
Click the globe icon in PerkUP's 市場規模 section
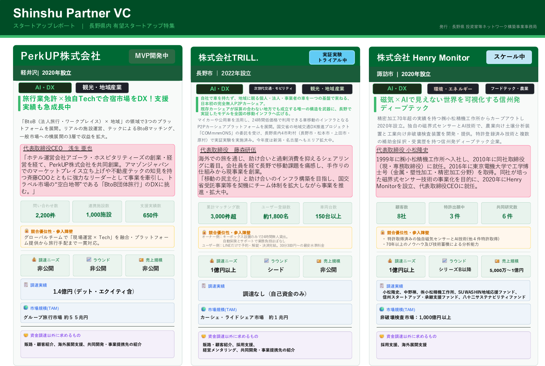pos(26,308)
